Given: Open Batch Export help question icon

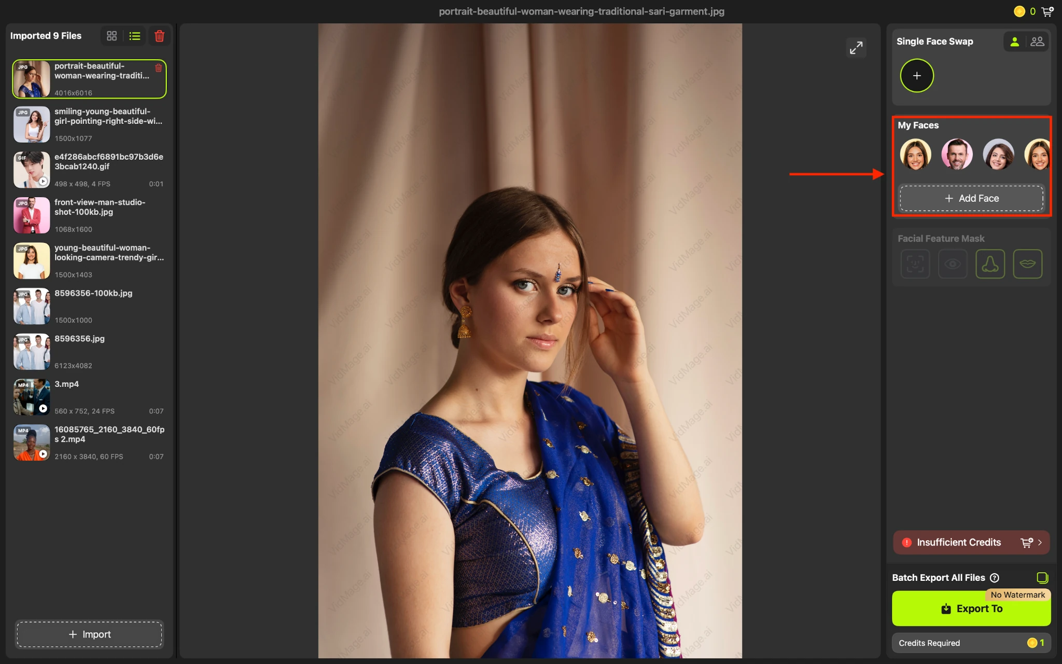Looking at the screenshot, I should pos(995,578).
